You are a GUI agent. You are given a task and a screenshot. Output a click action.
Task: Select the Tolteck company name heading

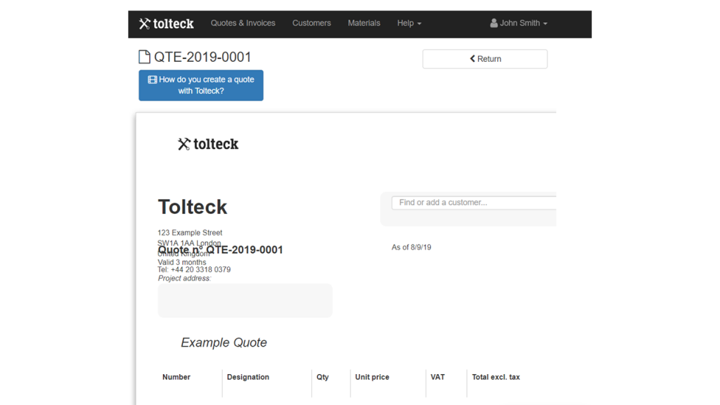(193, 207)
